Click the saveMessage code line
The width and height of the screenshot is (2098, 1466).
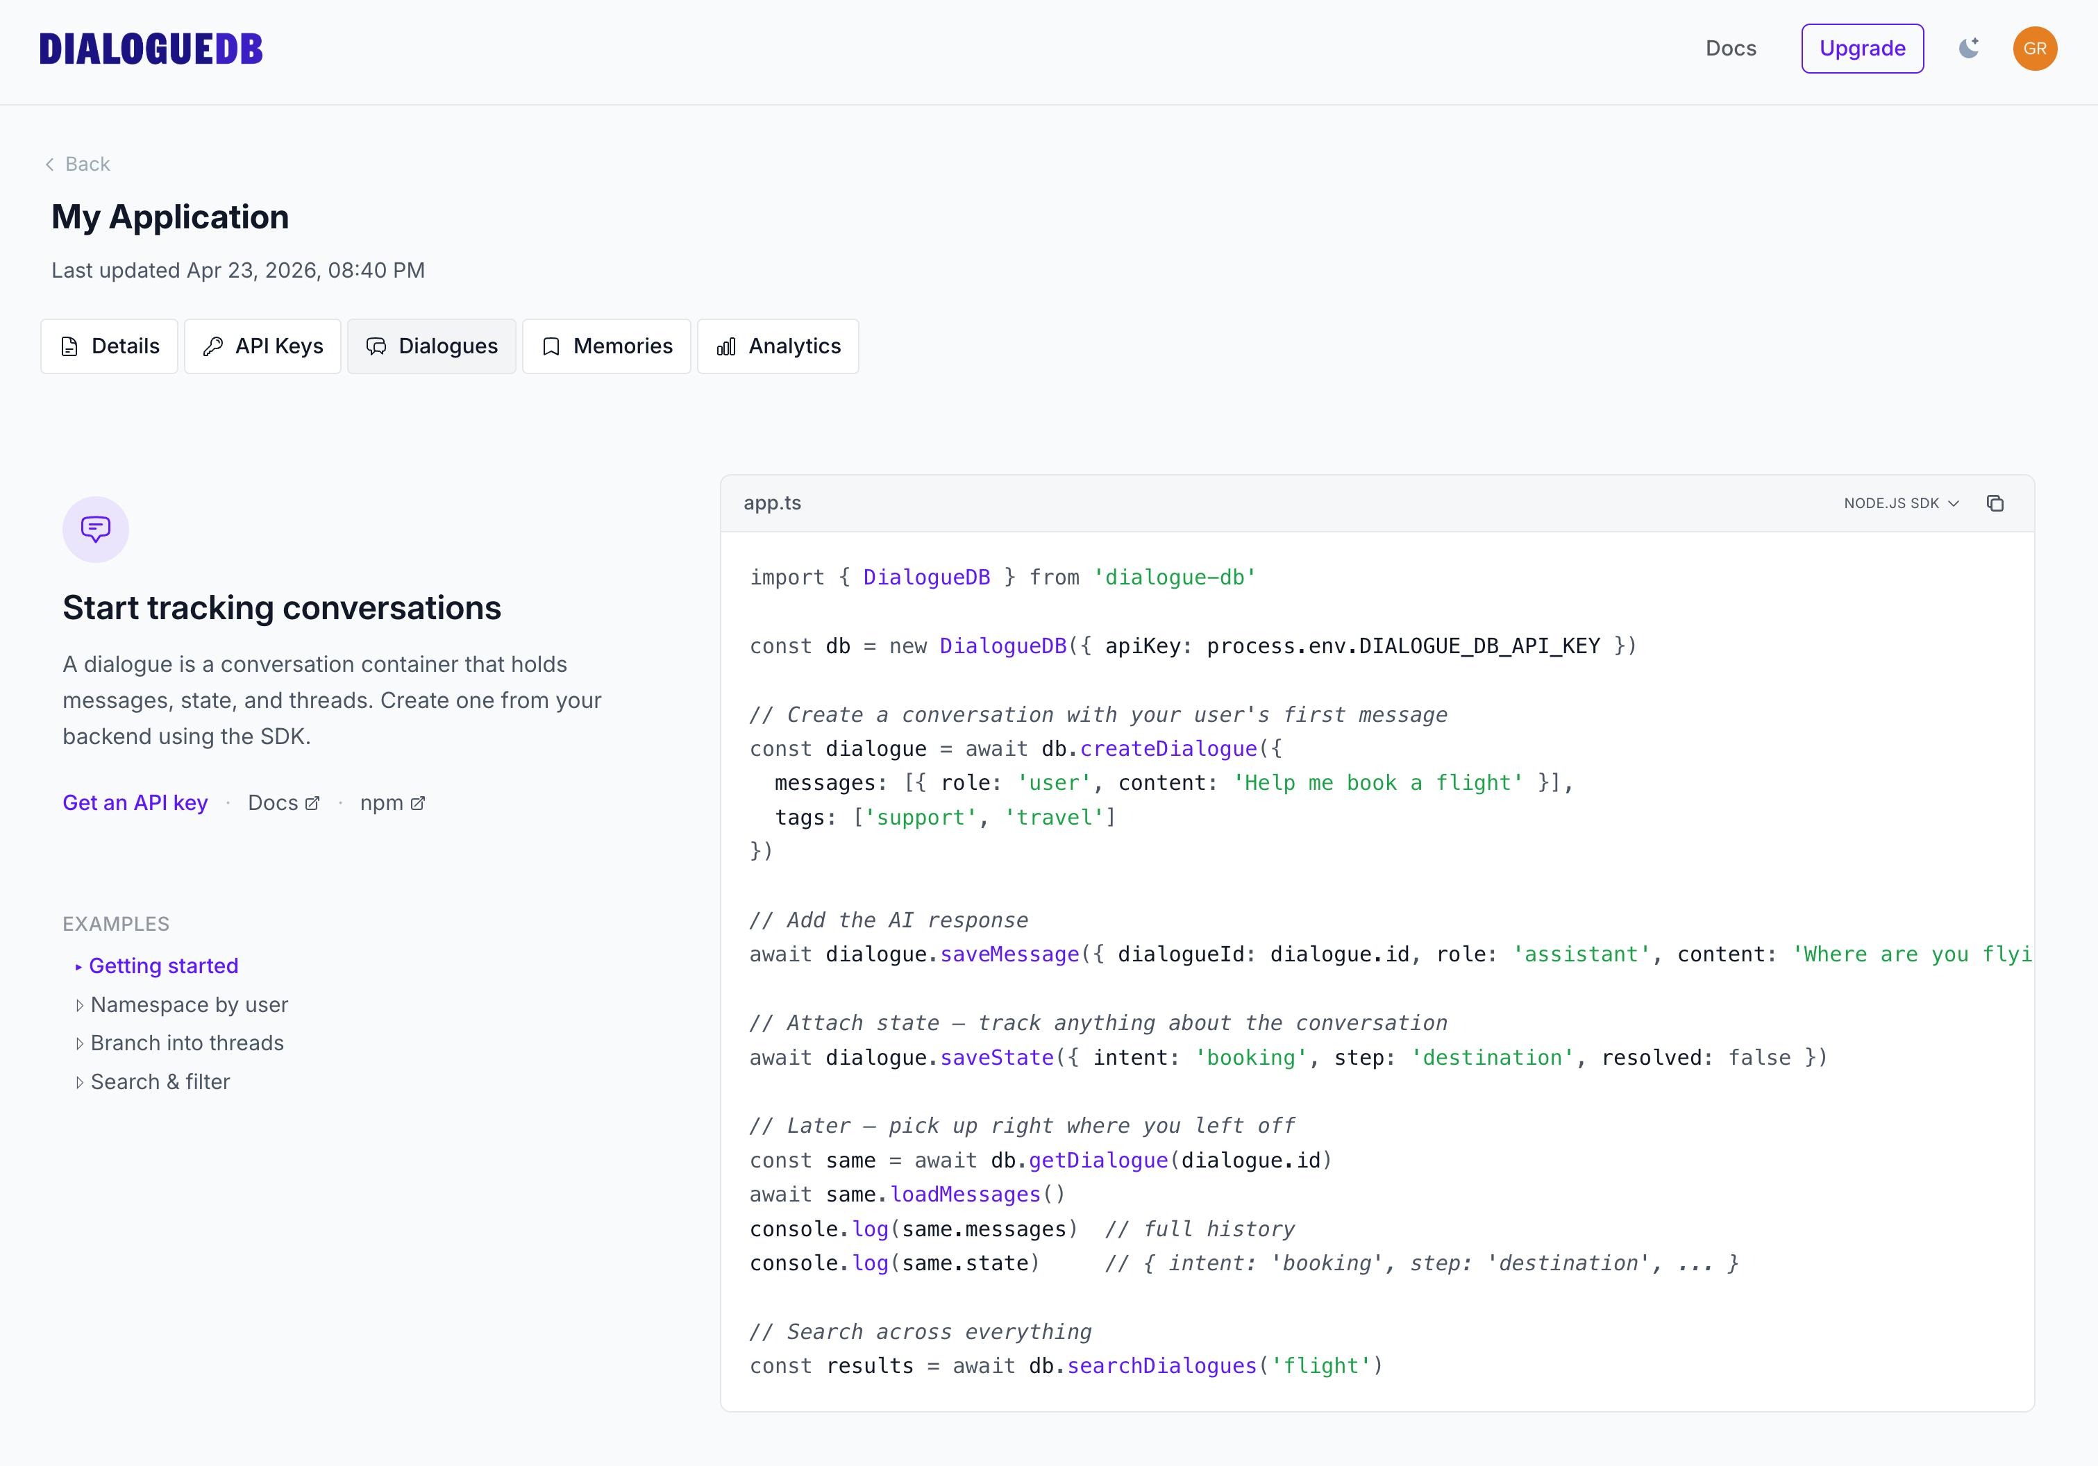point(1391,954)
